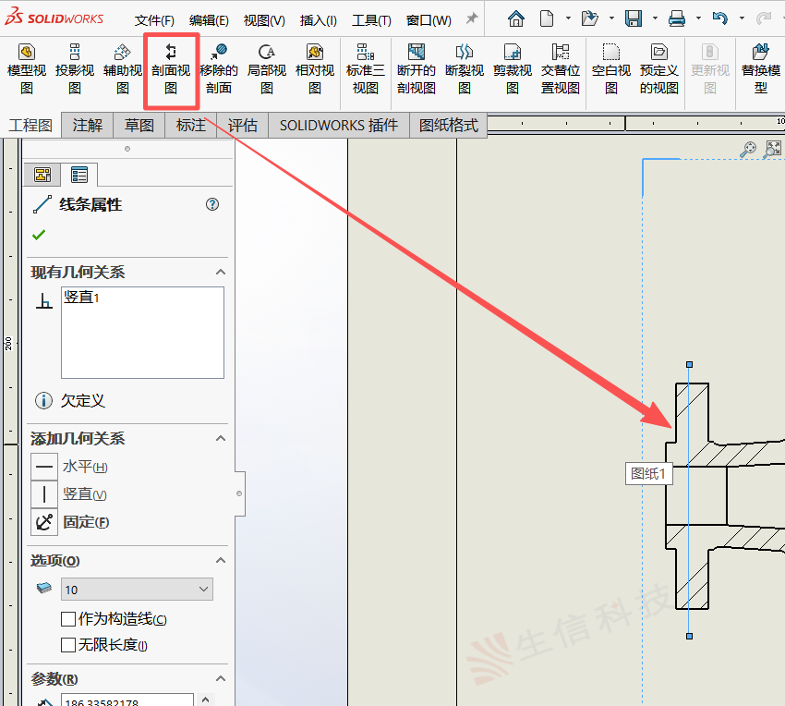
Task: Open help for 线条属性 panel
Action: pos(212,204)
